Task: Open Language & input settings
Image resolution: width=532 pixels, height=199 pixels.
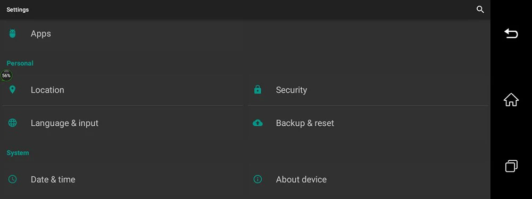Action: click(122, 123)
